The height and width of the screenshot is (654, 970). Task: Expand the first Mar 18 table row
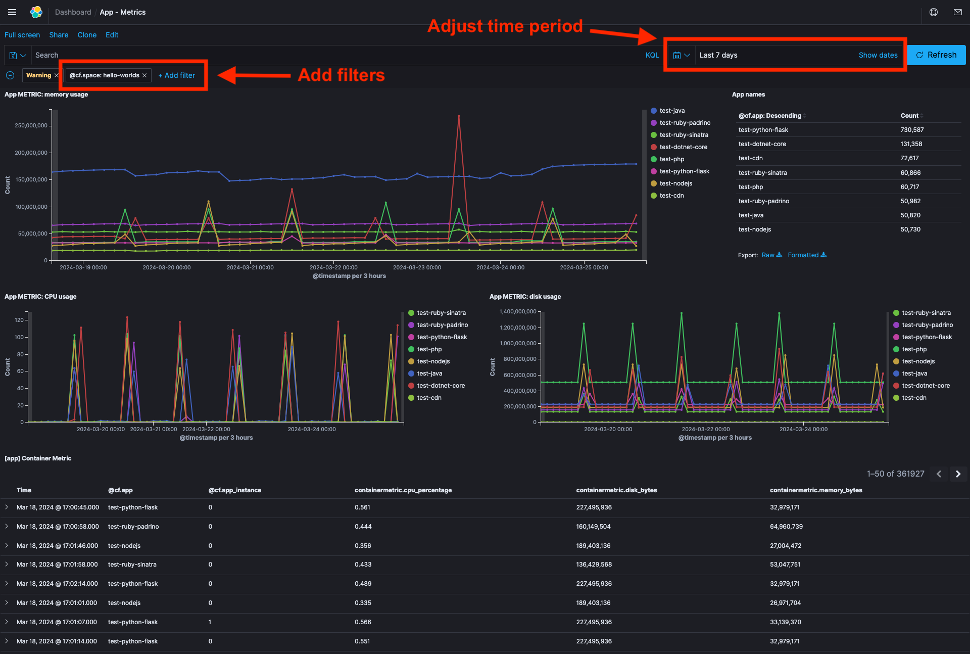(7, 507)
